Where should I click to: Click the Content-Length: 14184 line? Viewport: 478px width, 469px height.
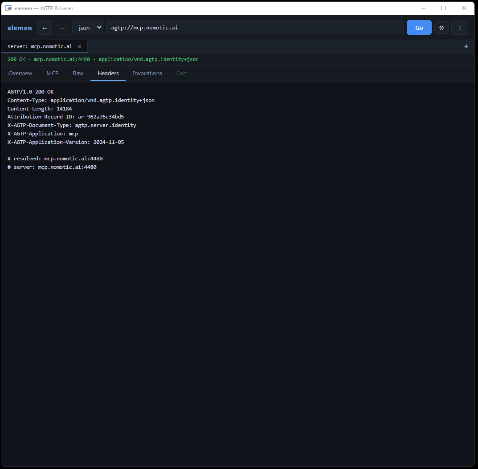click(x=40, y=109)
